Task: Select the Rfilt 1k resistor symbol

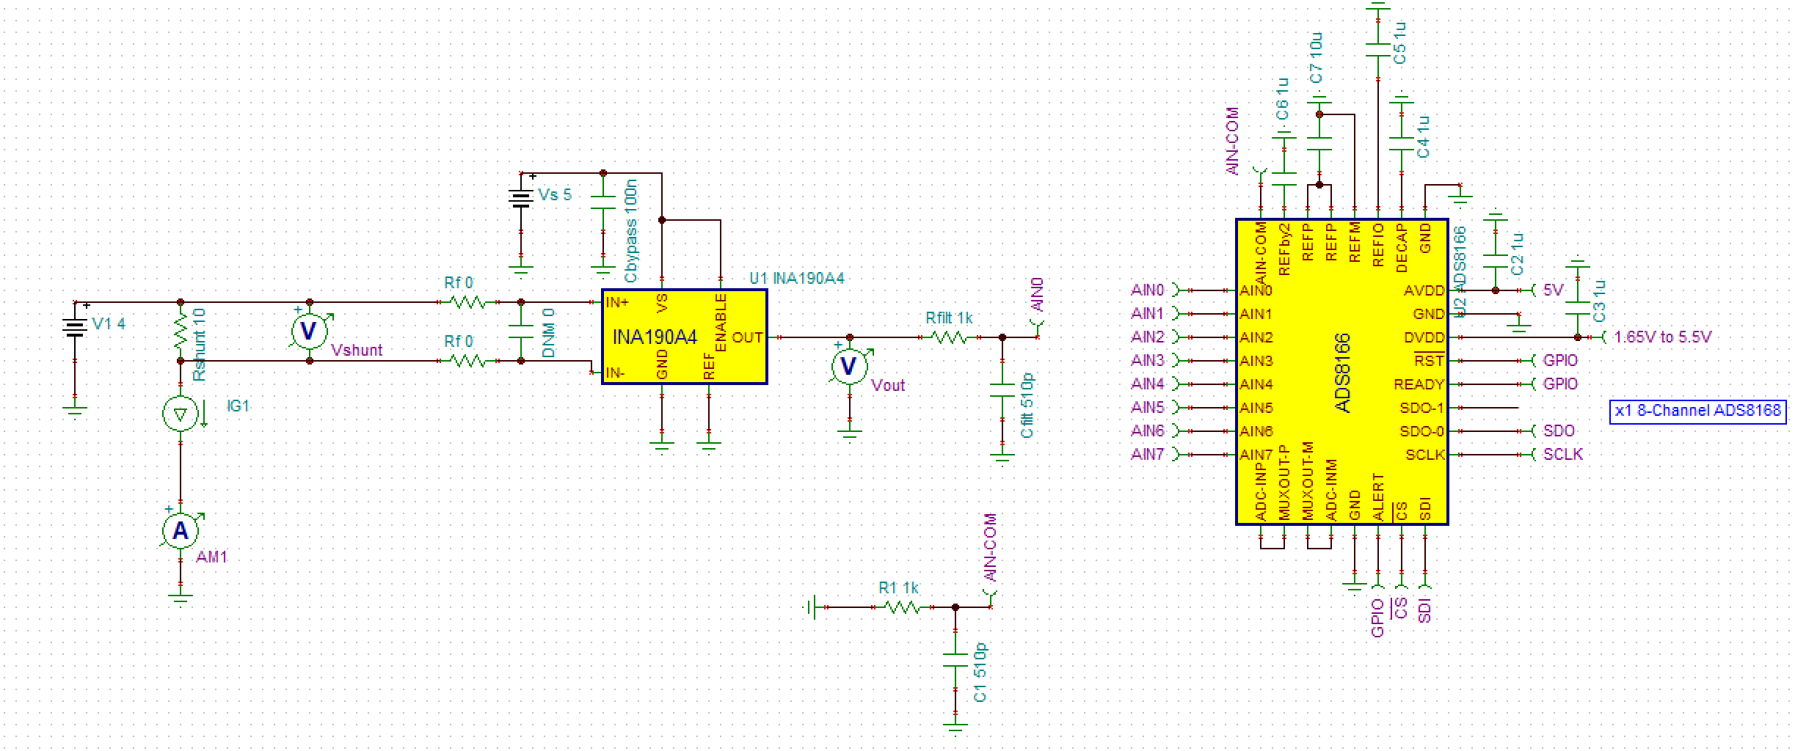Action: pos(950,337)
